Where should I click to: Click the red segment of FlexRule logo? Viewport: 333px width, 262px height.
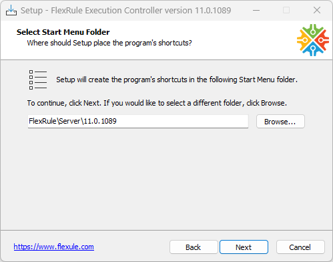click(322, 40)
